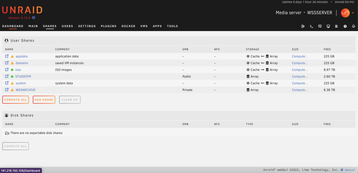Click the monitor info icon in toolbar

328,26
